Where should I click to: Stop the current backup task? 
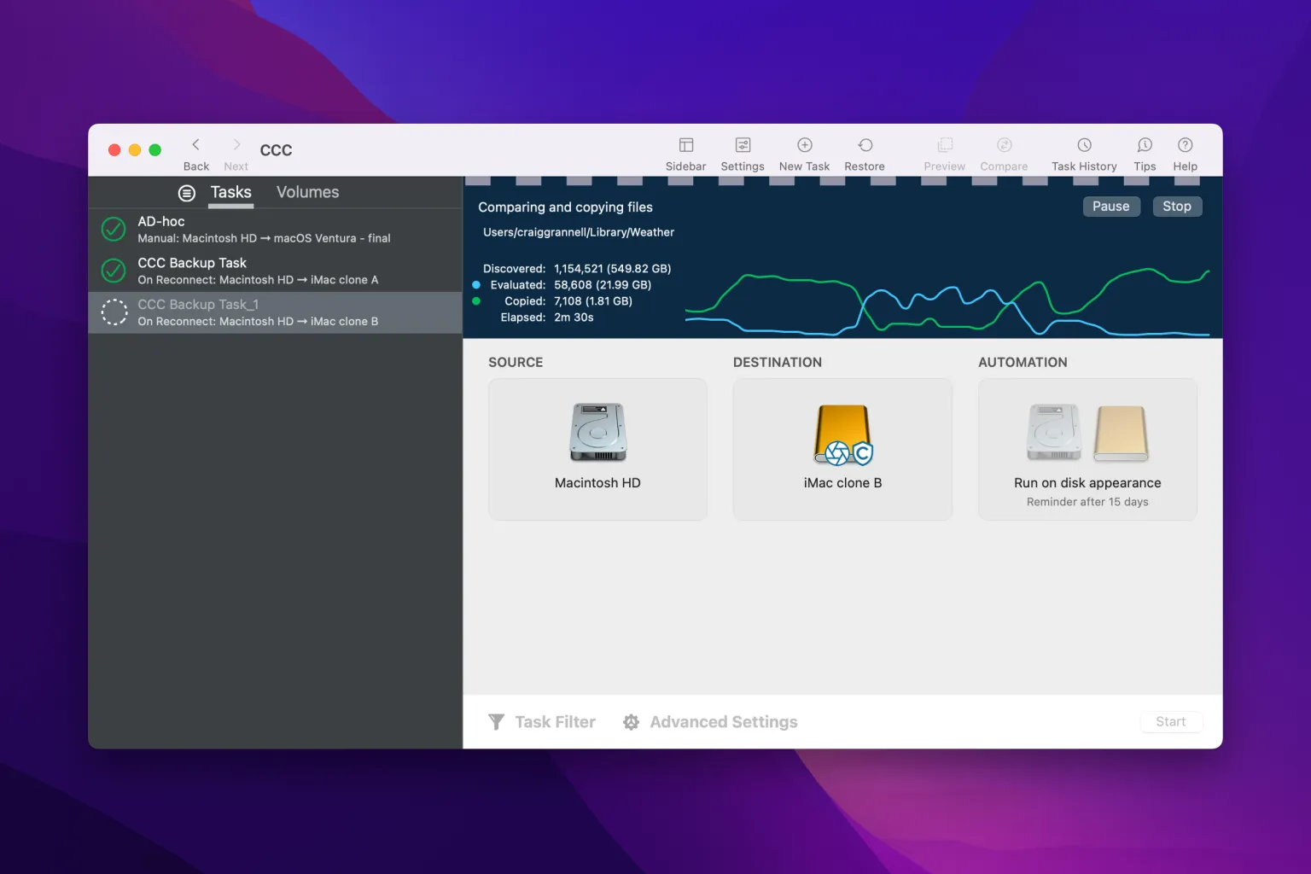(1177, 206)
